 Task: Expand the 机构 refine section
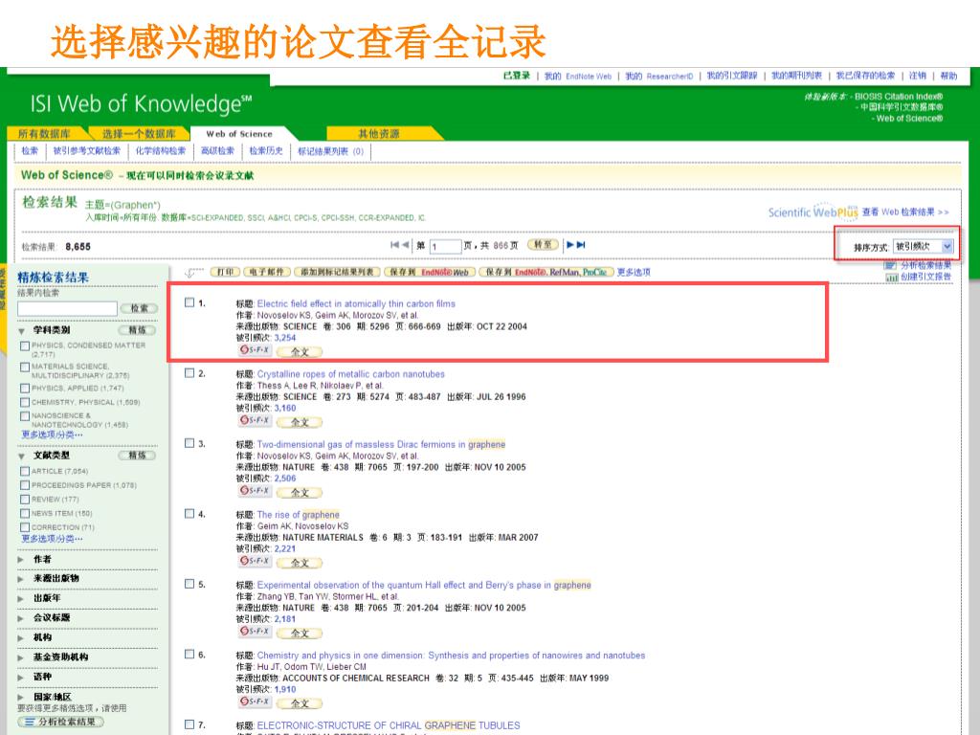pos(21,638)
